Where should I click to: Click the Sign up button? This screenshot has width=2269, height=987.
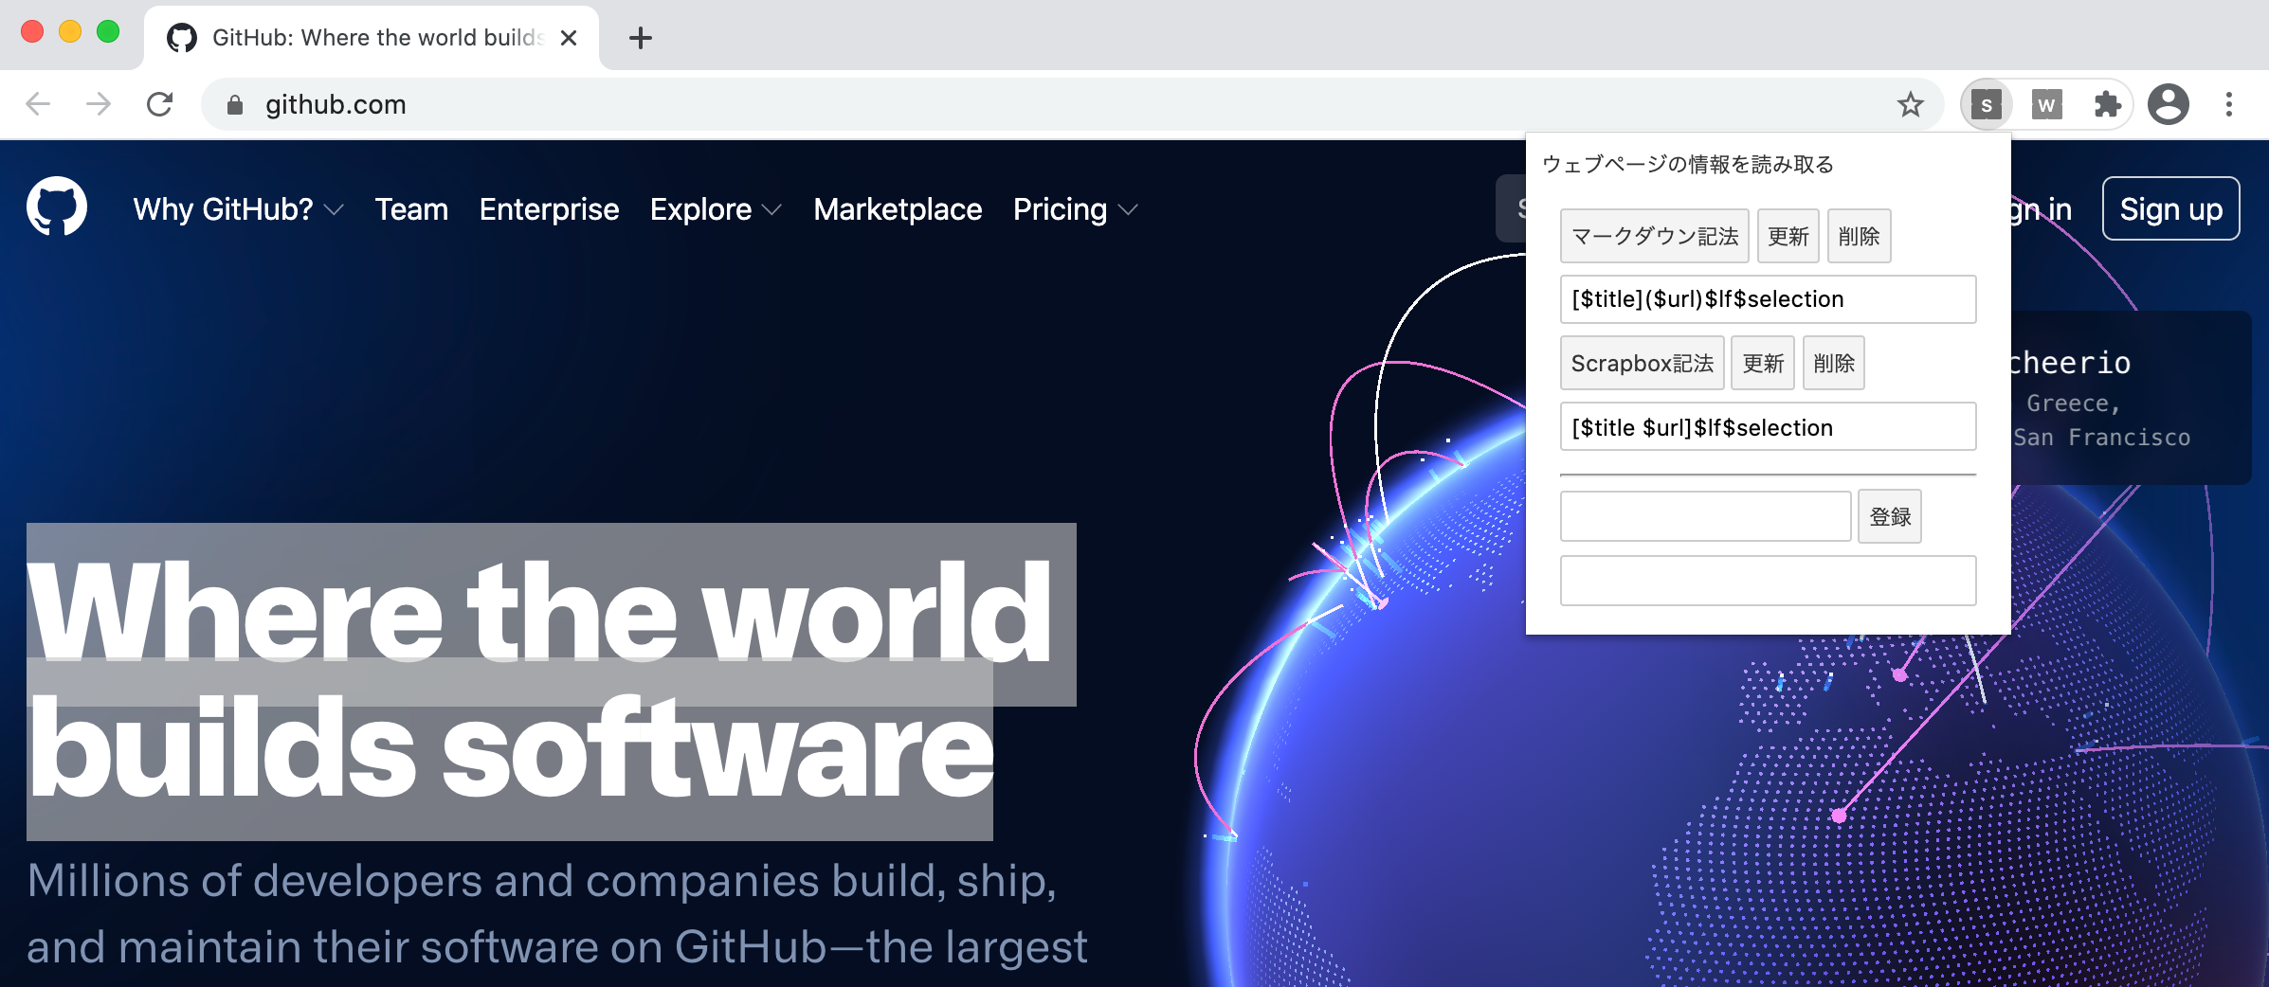point(2170,208)
